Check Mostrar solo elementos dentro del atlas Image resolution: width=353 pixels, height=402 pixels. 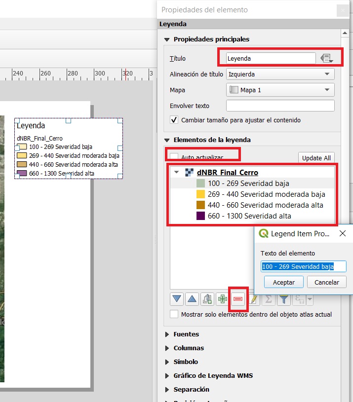coord(174,314)
